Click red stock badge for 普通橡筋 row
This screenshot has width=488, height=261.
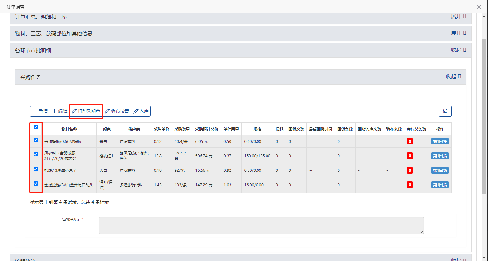[x=410, y=142]
